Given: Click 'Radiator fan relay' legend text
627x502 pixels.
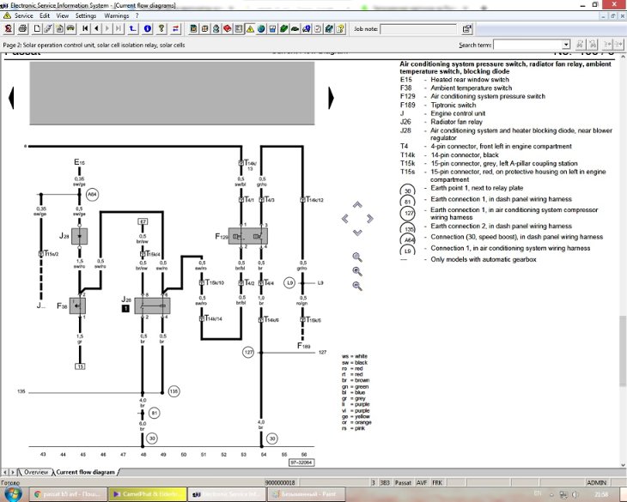Looking at the screenshot, I should click(x=456, y=122).
